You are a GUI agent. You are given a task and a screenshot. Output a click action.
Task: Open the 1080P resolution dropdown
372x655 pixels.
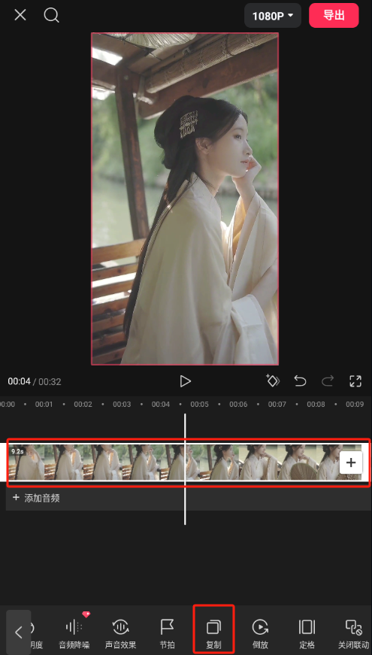(x=273, y=16)
